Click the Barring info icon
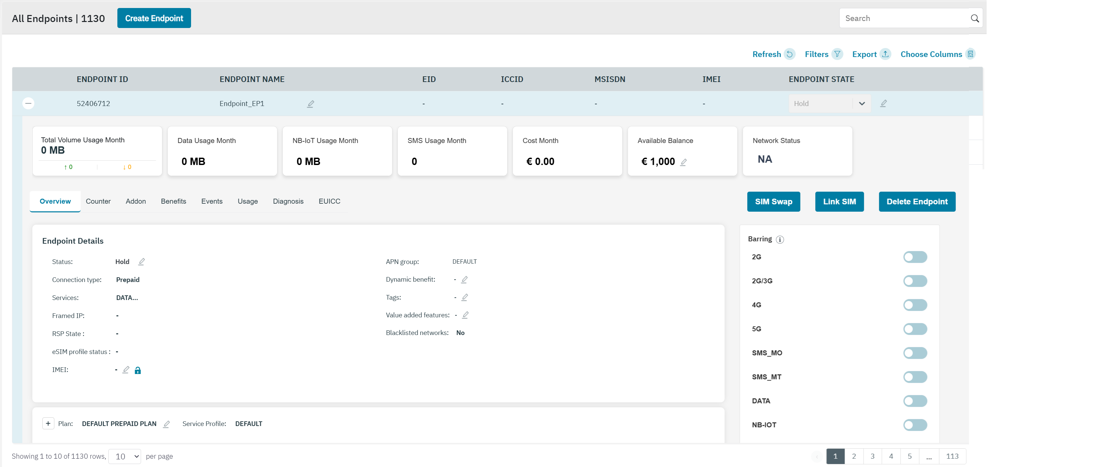 click(x=780, y=239)
